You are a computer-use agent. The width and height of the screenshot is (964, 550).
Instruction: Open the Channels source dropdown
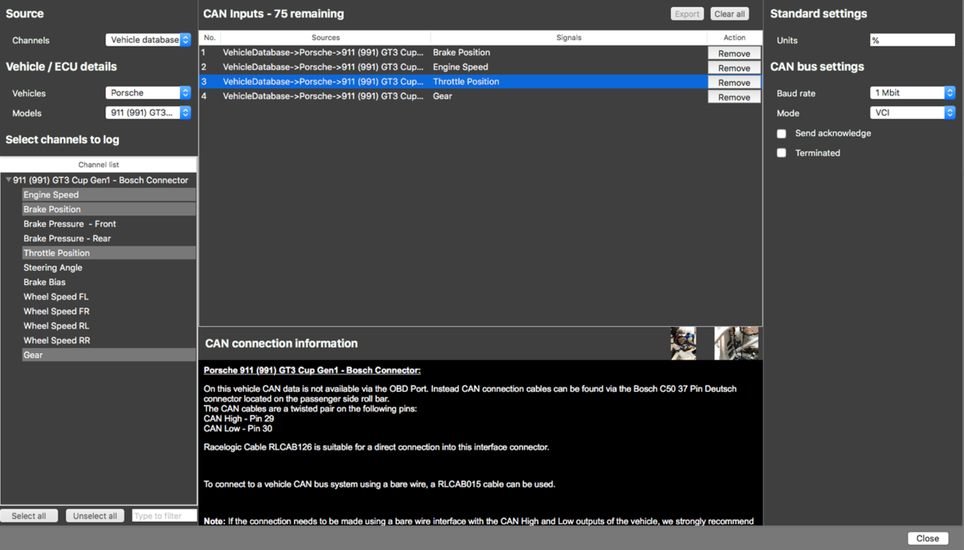coord(148,39)
